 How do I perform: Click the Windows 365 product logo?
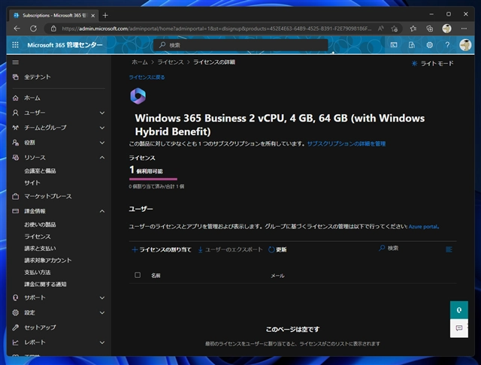[x=138, y=96]
